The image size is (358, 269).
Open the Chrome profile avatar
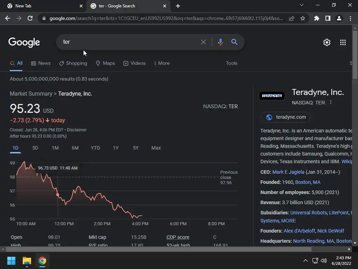click(x=339, y=18)
